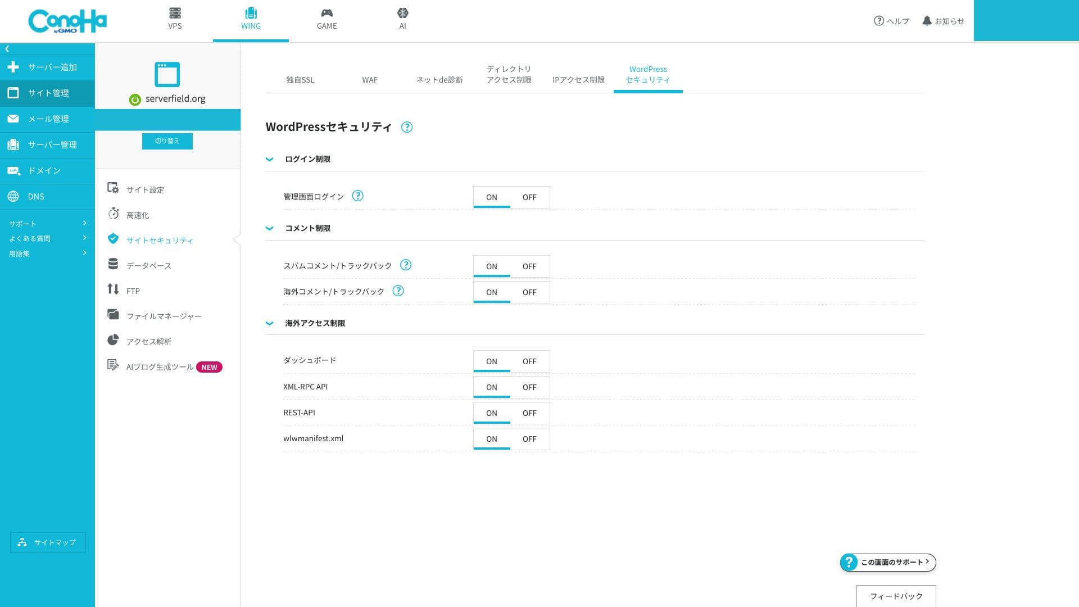Switch to the WAF tab
Image resolution: width=1079 pixels, height=607 pixels.
(370, 80)
